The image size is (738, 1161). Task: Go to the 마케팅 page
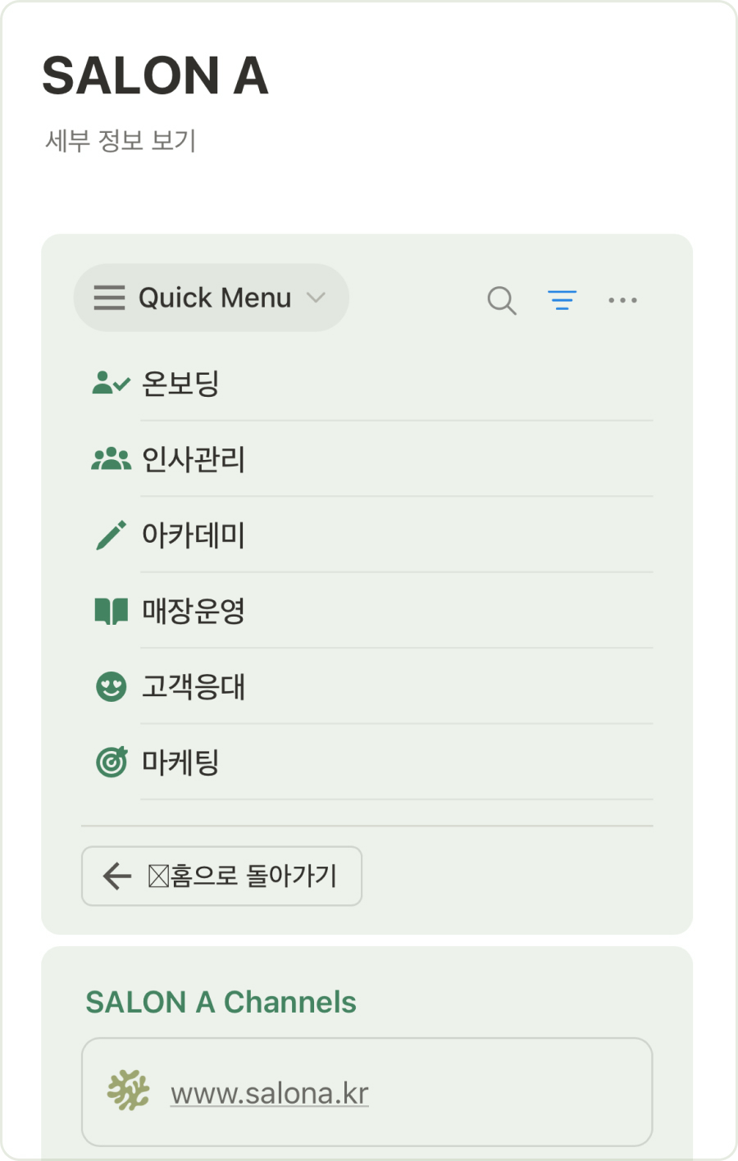(x=180, y=762)
